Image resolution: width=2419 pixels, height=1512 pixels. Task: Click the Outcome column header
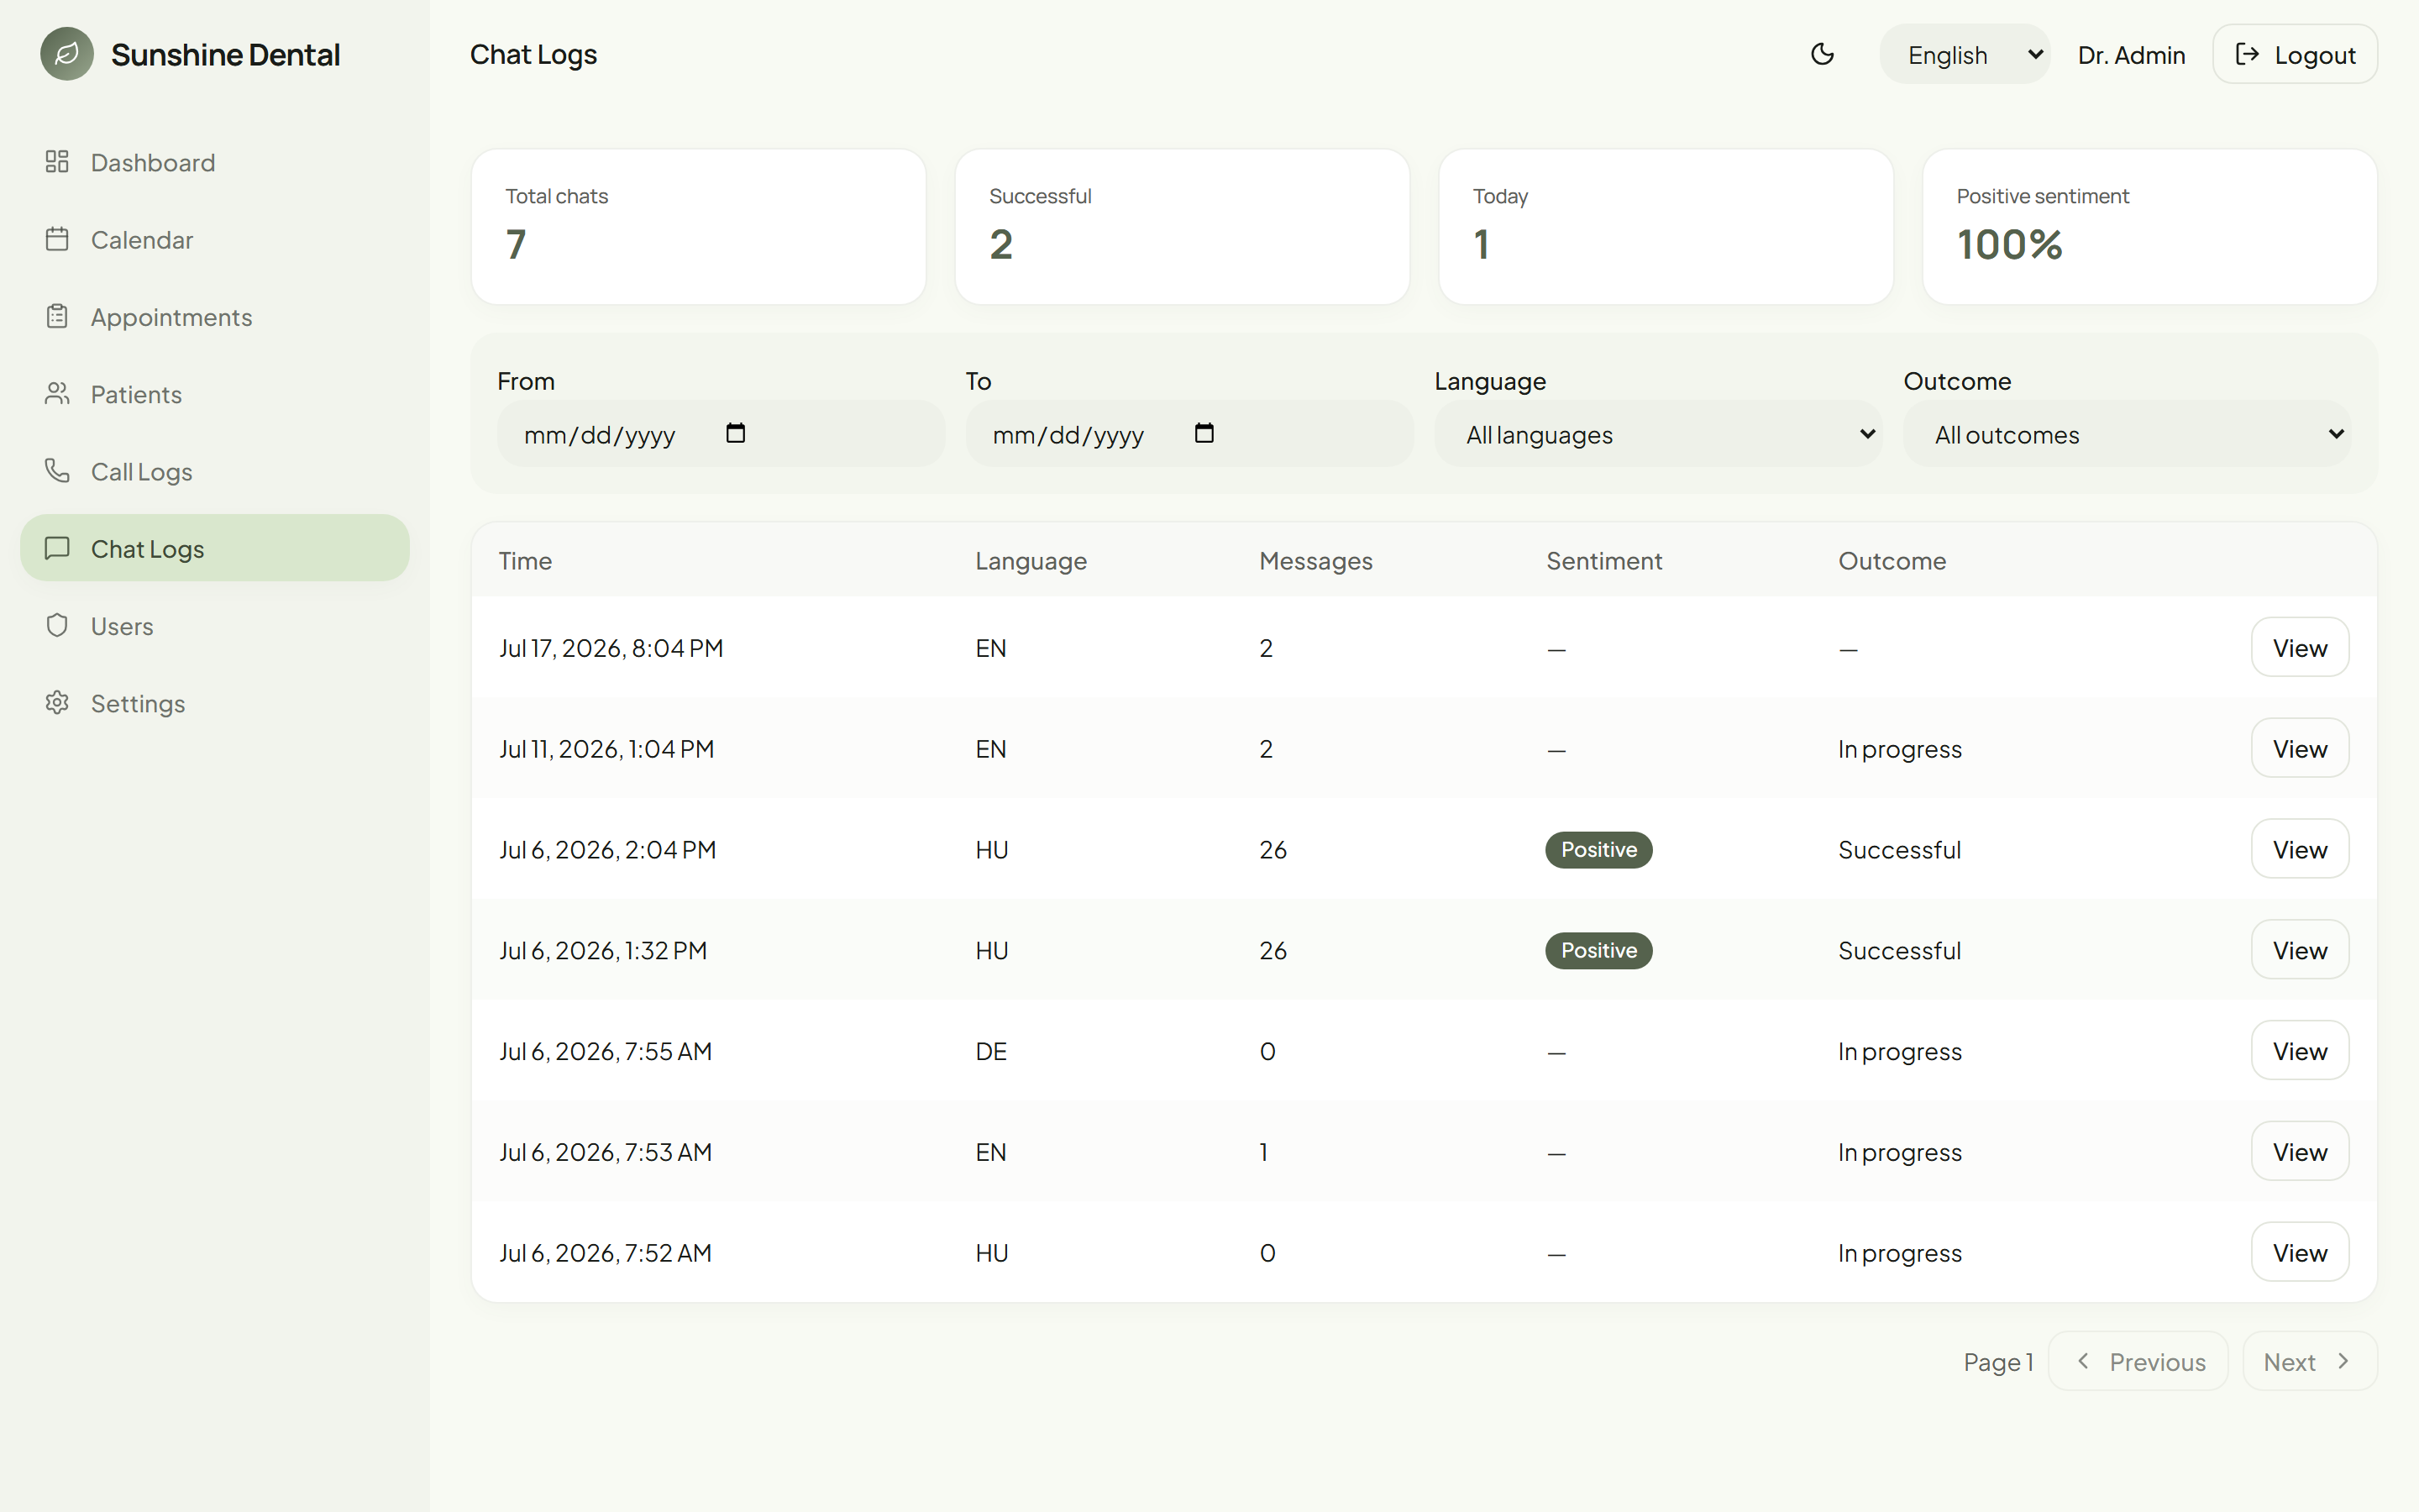(x=1892, y=561)
